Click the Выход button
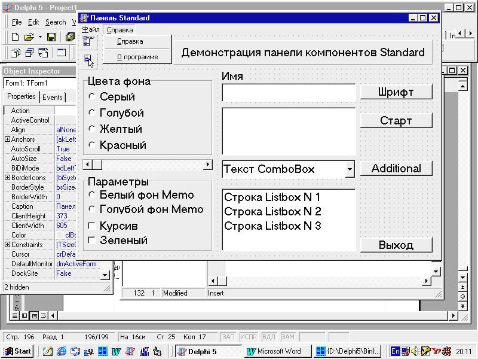478x359 pixels. [x=396, y=245]
